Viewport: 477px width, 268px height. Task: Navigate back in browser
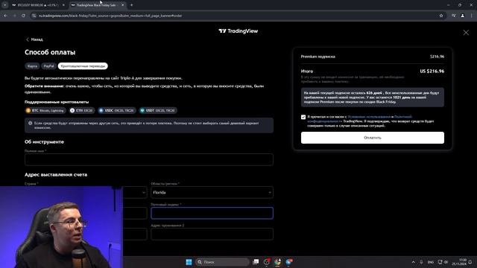coord(6,16)
